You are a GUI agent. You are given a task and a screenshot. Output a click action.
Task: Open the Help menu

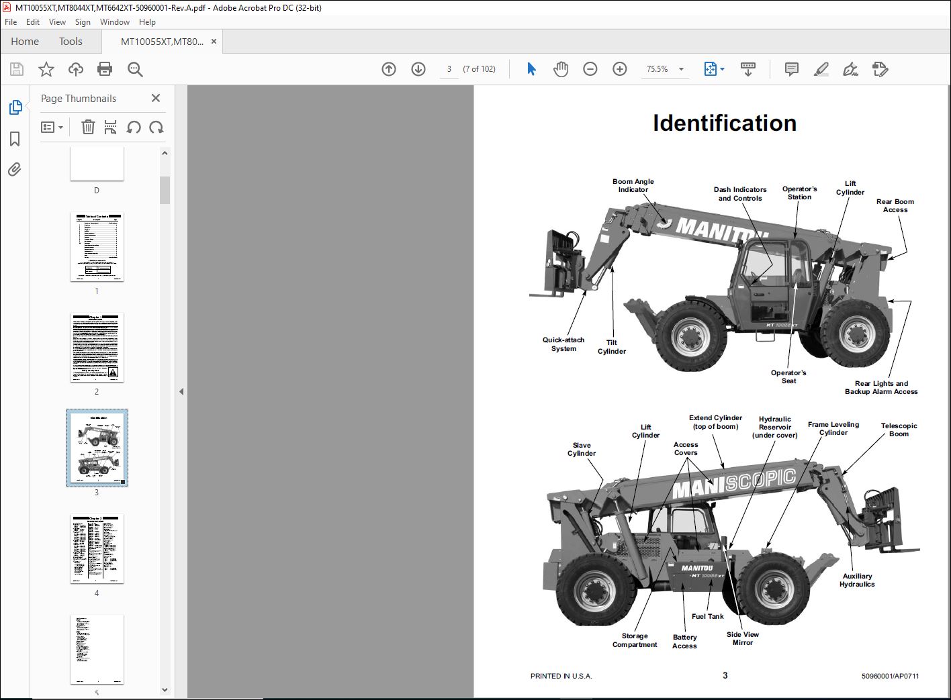[147, 22]
